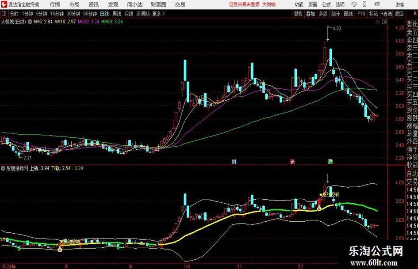This screenshot has height=269, width=418.
Task: Open the 资讯 menu
Action: pos(94,4)
